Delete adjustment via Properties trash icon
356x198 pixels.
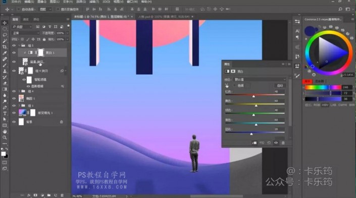pyautogui.click(x=283, y=143)
